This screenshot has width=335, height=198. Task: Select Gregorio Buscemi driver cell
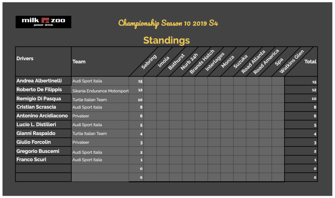coord(44,151)
